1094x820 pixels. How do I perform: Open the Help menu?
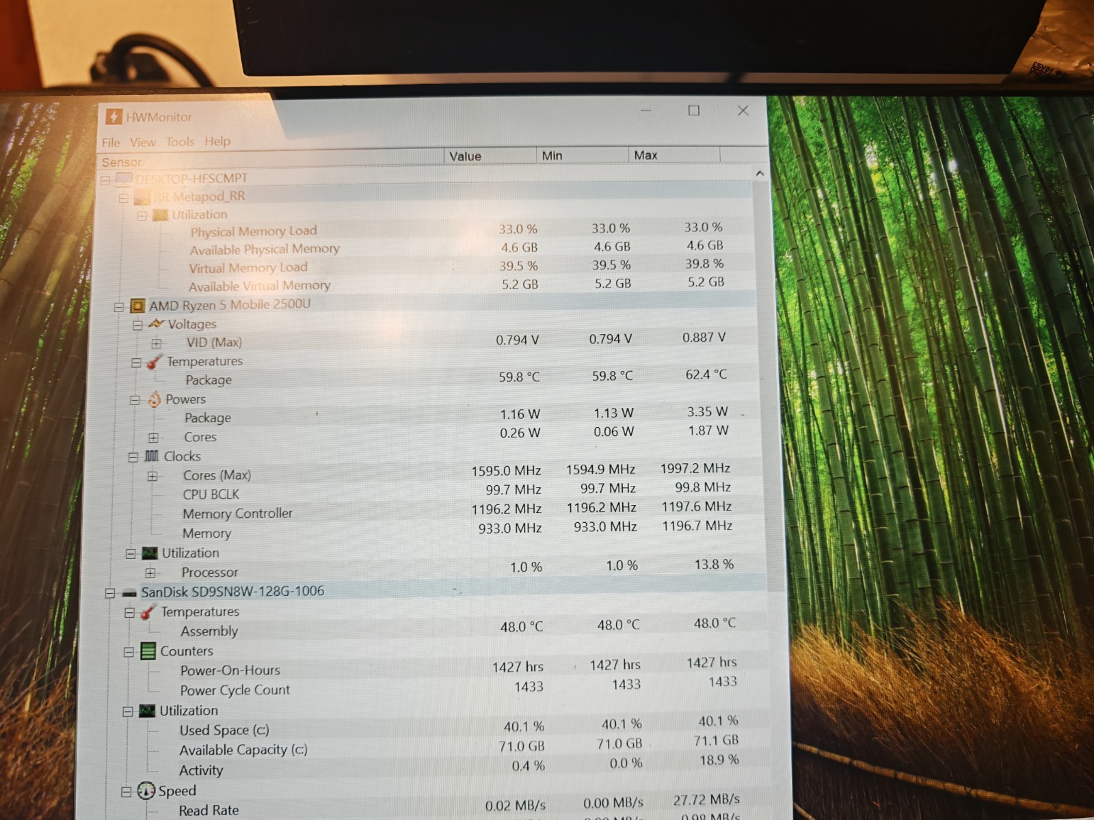[217, 141]
